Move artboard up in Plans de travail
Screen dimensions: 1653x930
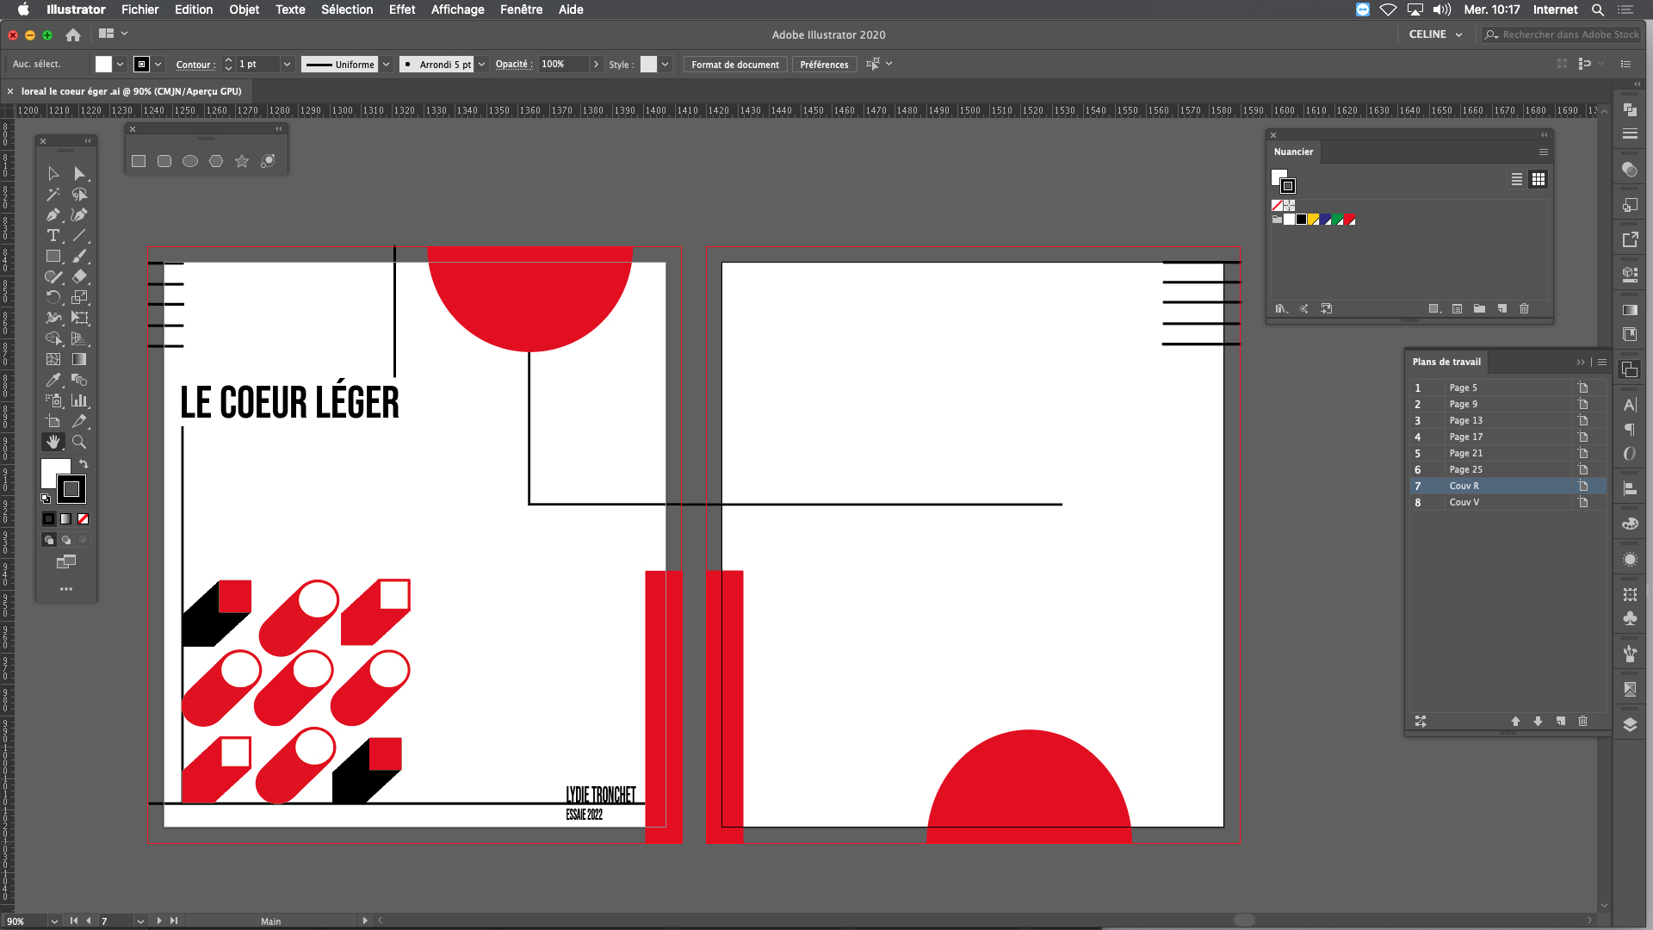(x=1515, y=722)
